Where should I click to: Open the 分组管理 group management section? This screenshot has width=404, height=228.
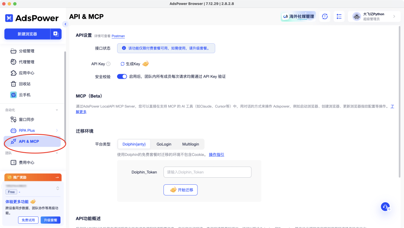pyautogui.click(x=23, y=51)
